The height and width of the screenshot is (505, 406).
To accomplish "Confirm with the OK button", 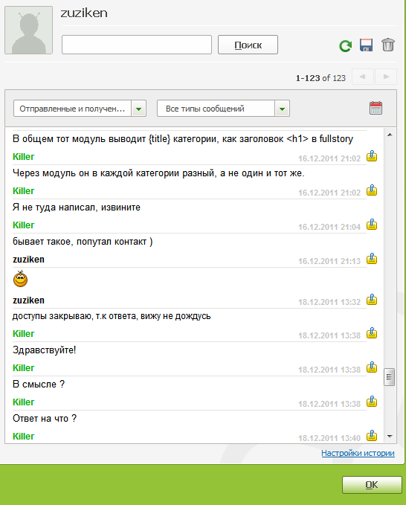I will pyautogui.click(x=372, y=485).
